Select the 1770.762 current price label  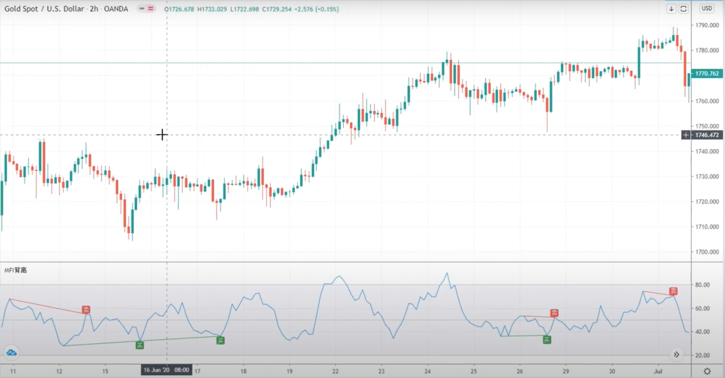tap(707, 74)
